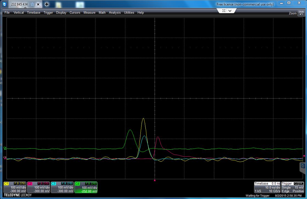
Task: Open the Measure menu
Action: pos(89,13)
